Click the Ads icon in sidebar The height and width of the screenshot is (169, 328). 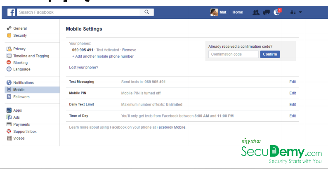coord(9,117)
